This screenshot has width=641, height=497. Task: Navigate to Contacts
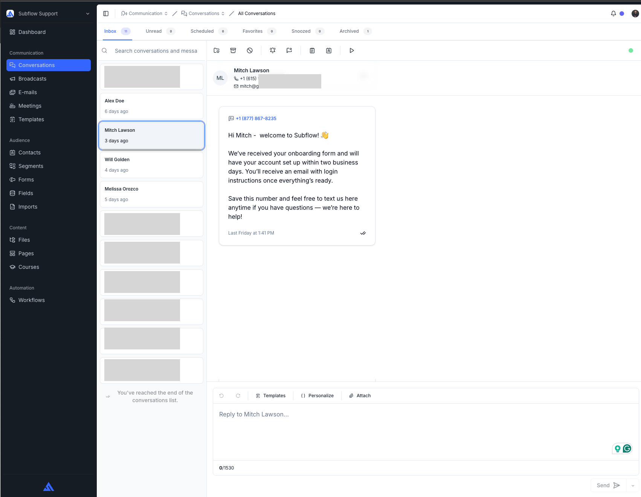[49, 152]
